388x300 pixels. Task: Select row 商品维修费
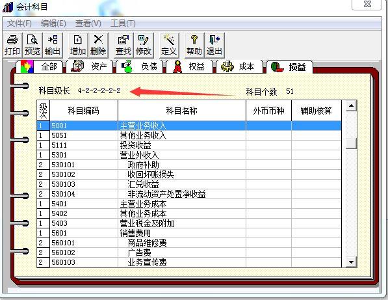tap(189, 243)
